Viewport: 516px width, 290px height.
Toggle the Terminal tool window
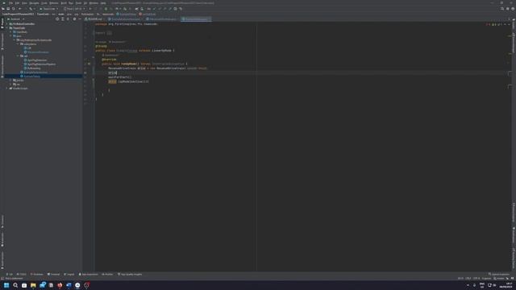[54, 274]
